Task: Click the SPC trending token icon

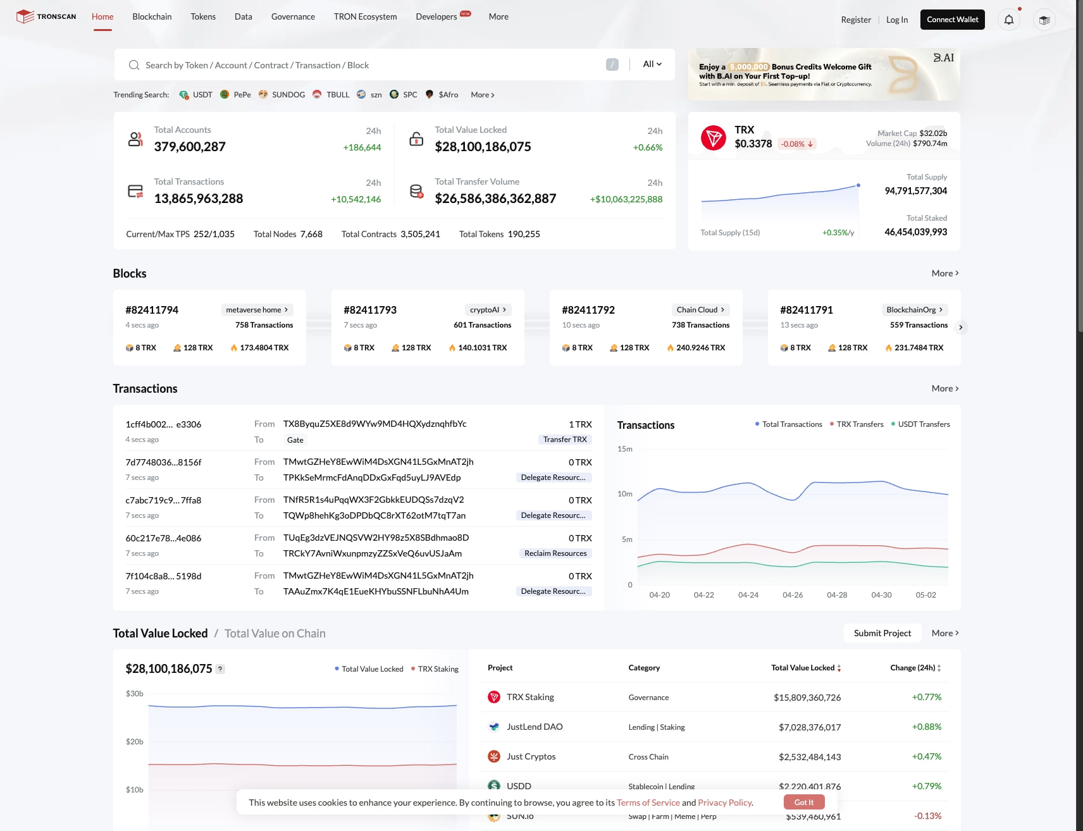Action: pos(394,94)
